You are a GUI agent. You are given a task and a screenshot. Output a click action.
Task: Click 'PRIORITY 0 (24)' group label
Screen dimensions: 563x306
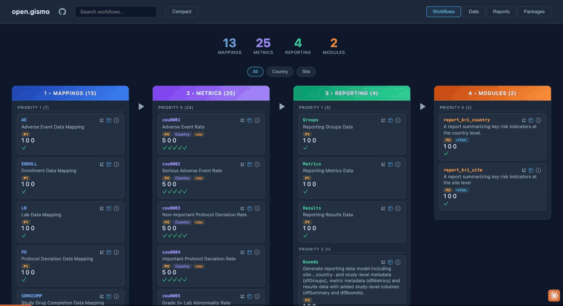(x=176, y=108)
